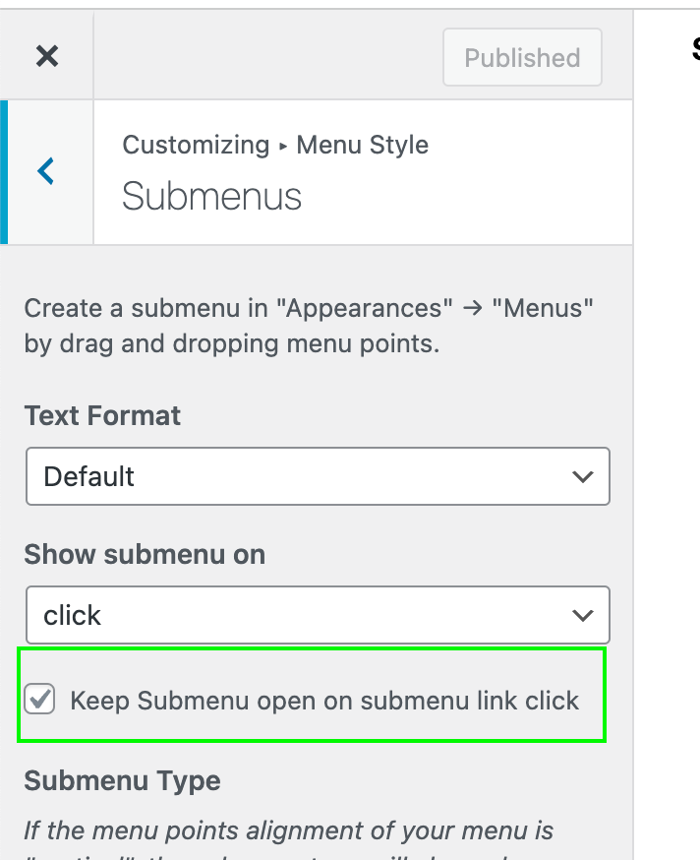Click the checkbox label text to toggle it
This screenshot has height=860, width=700.
[322, 700]
